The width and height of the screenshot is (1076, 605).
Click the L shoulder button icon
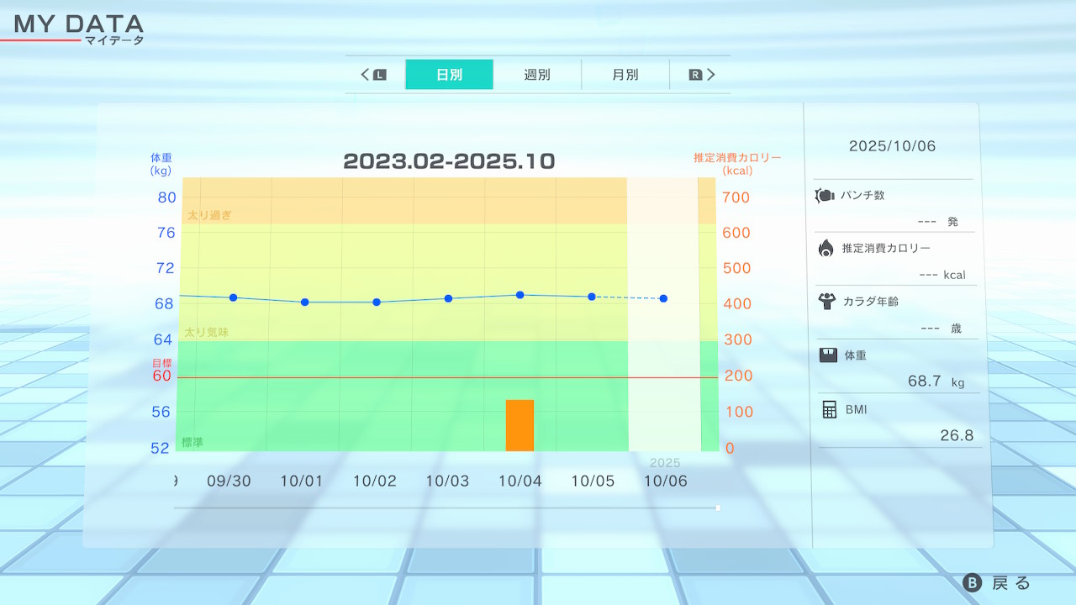point(379,75)
